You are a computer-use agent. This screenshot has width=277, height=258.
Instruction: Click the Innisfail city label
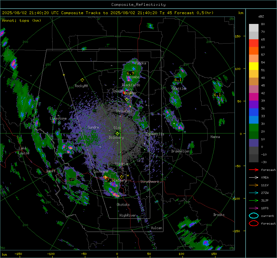tap(124, 111)
